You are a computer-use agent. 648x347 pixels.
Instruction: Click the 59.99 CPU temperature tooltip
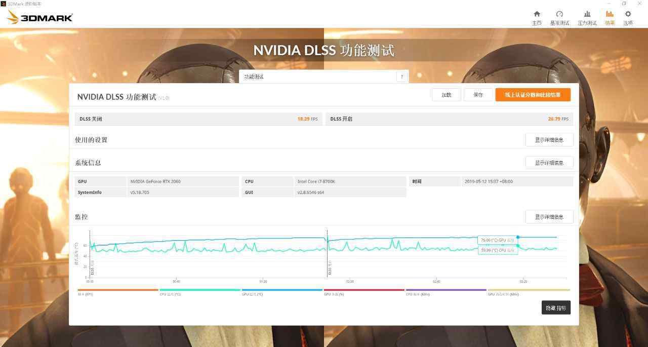tap(498, 250)
